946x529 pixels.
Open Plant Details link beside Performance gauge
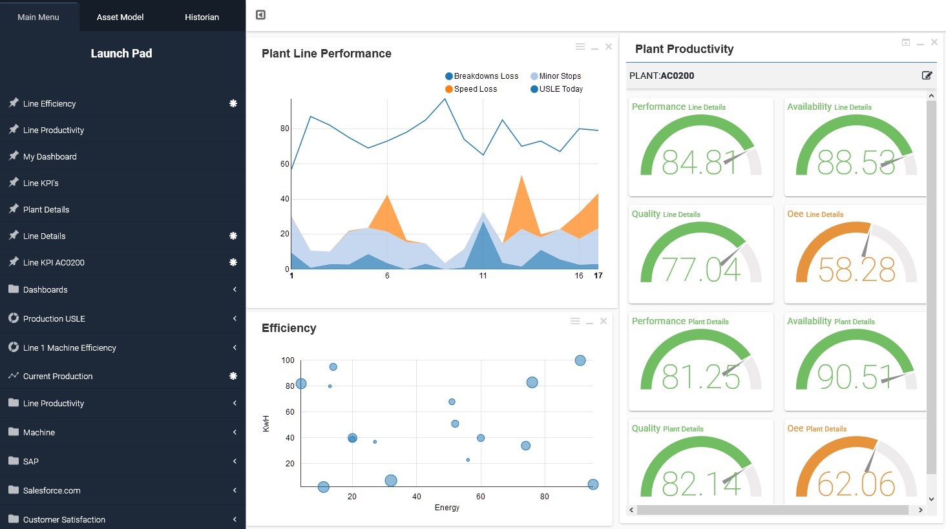point(708,322)
